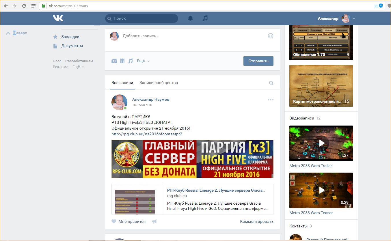Viewport: 391px width, 241px height.
Task: Open Metro 2033 Wars Teaser title link
Action: tap(311, 213)
